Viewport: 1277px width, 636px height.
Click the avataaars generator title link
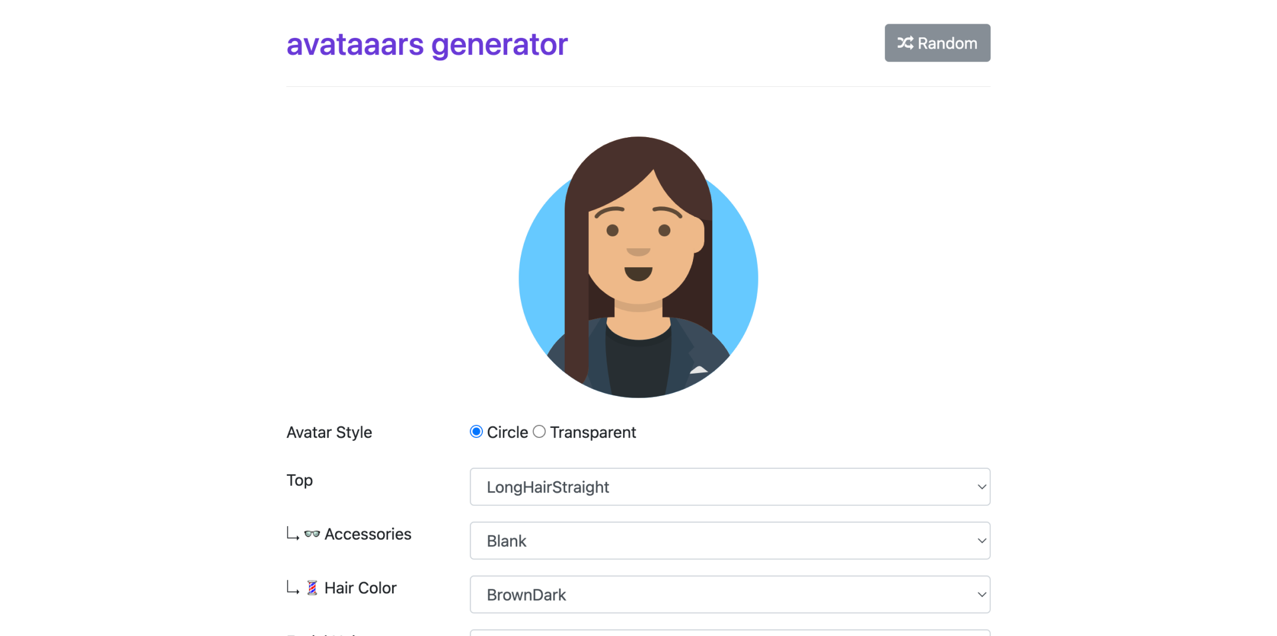[x=427, y=44]
